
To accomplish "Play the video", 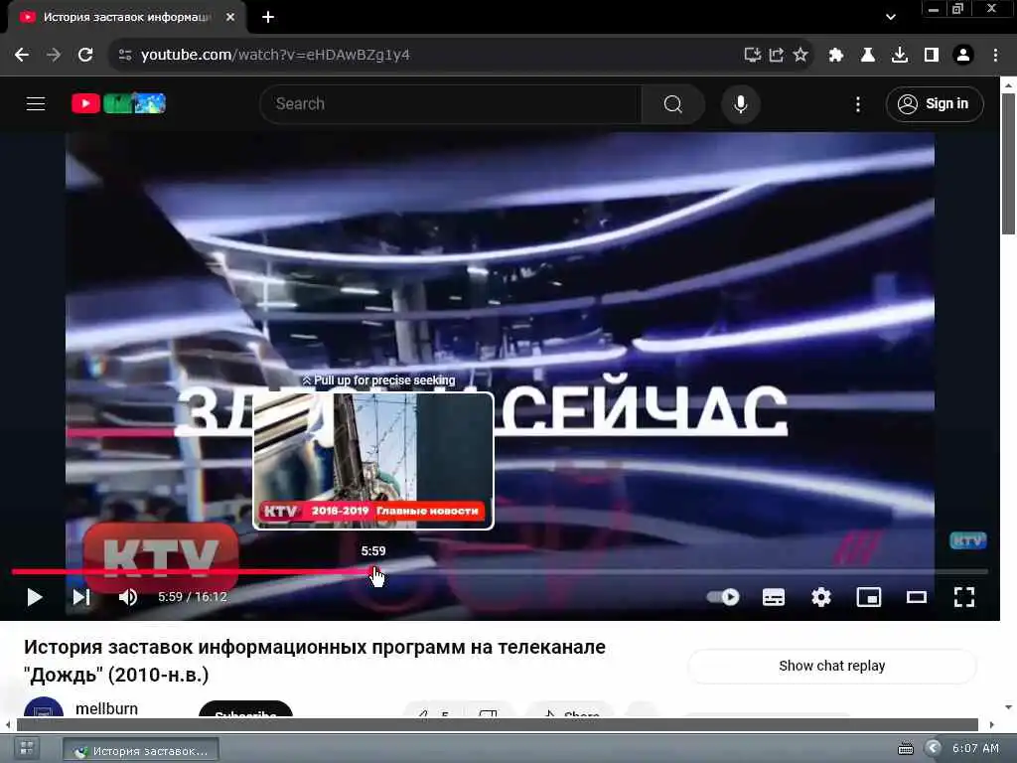I will (35, 597).
